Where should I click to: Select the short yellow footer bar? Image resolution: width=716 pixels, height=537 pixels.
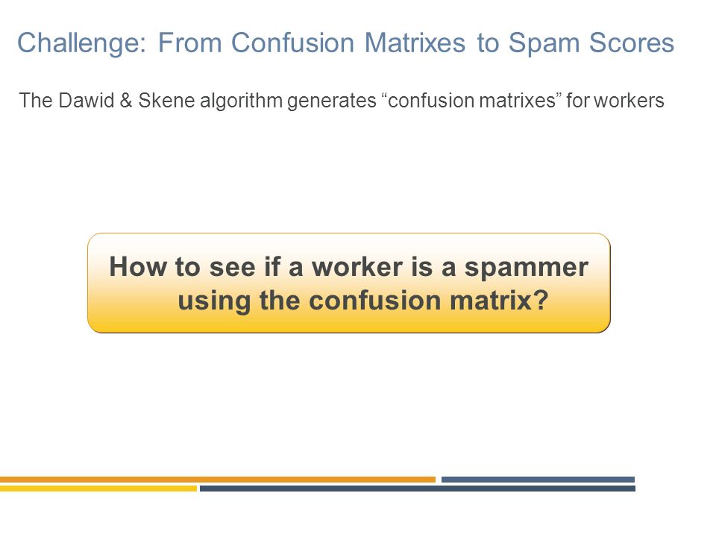point(98,489)
